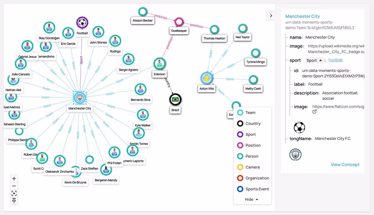Select the Manchester City team node
This screenshot has height=215, width=374.
click(x=79, y=98)
